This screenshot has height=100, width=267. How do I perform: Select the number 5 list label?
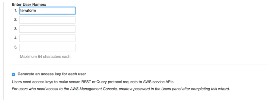16,47
